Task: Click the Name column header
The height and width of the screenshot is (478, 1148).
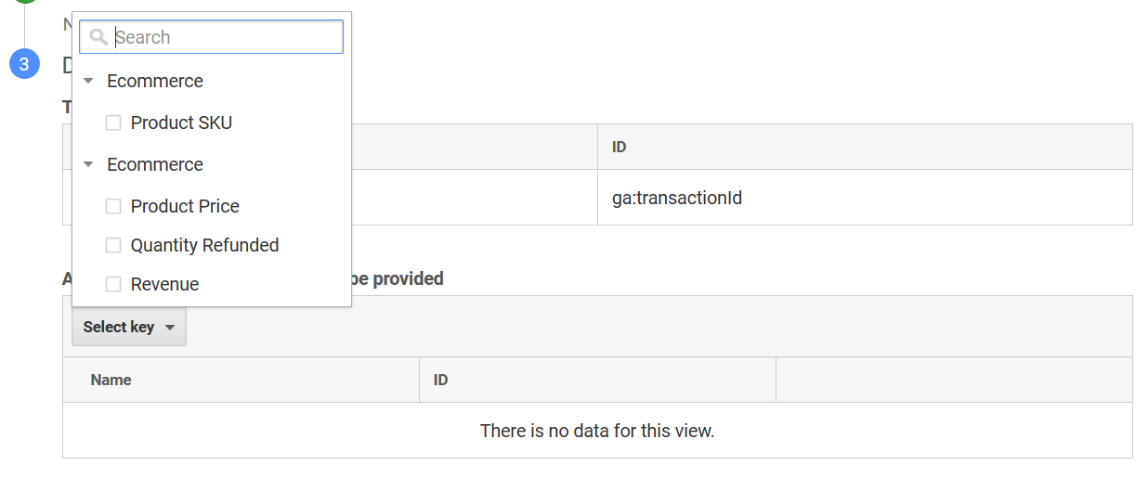Action: click(x=111, y=380)
